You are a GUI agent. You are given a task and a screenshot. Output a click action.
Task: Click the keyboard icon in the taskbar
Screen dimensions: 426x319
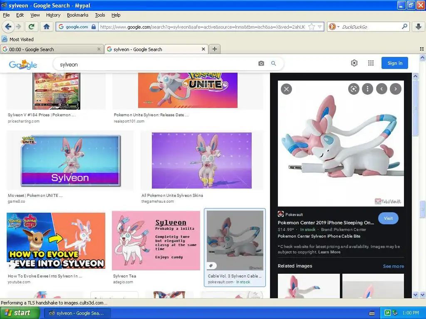click(x=372, y=313)
